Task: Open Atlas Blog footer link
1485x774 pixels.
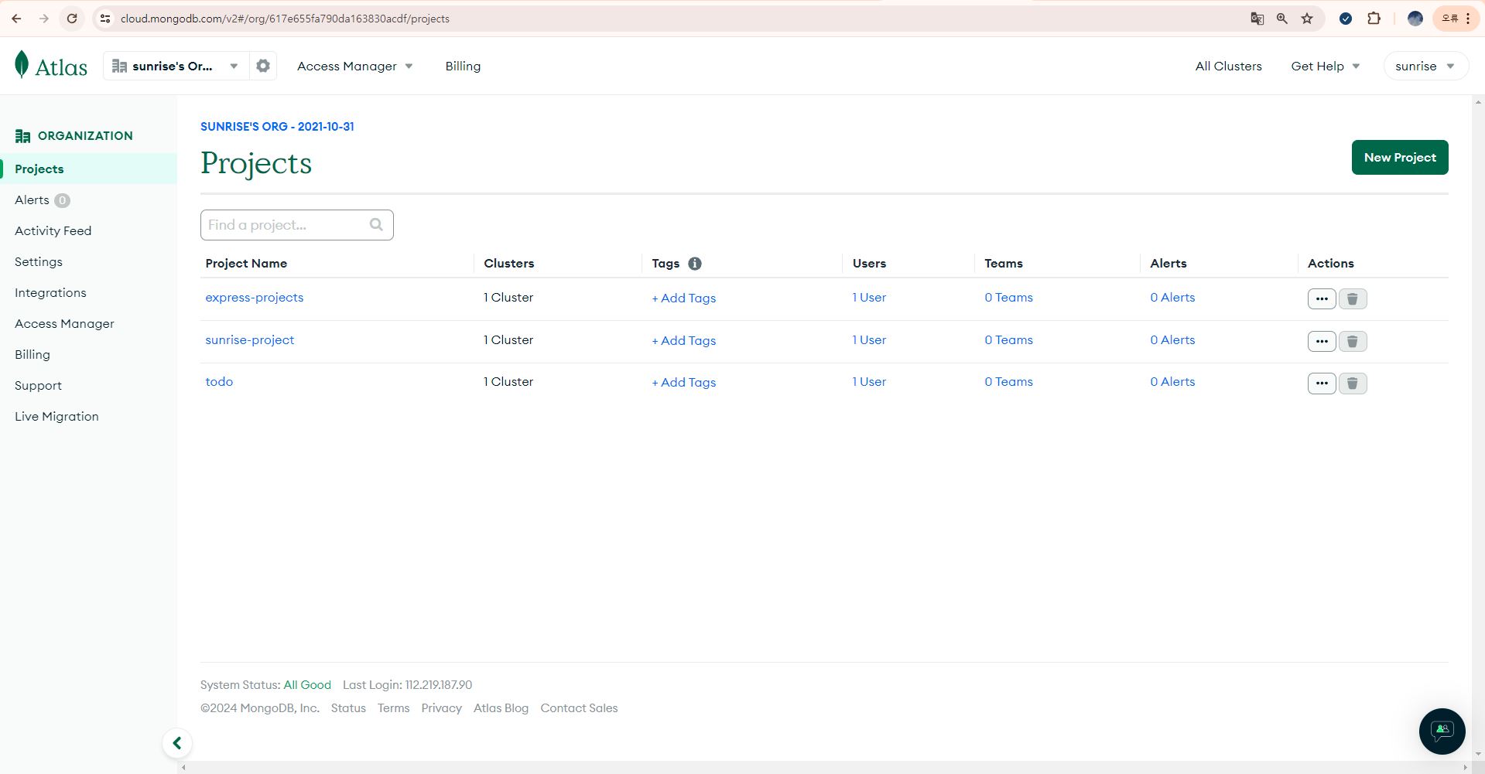Action: click(501, 708)
